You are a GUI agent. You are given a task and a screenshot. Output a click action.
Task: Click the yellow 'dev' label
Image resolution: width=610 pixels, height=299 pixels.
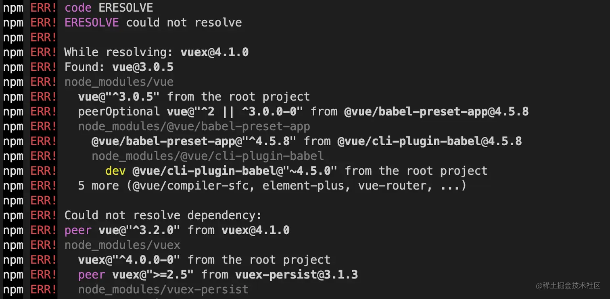115,171
